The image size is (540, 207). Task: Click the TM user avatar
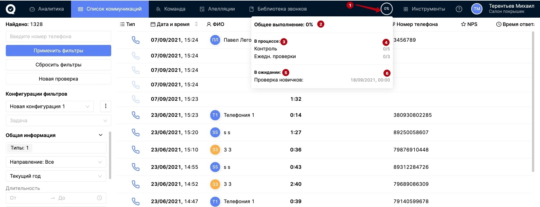click(477, 9)
